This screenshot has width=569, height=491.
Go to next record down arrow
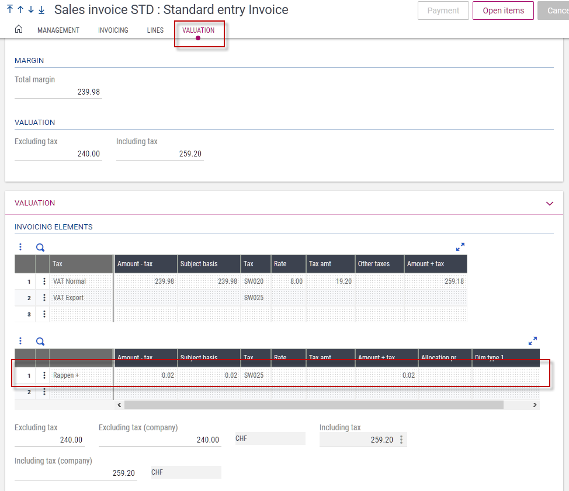tap(31, 9)
